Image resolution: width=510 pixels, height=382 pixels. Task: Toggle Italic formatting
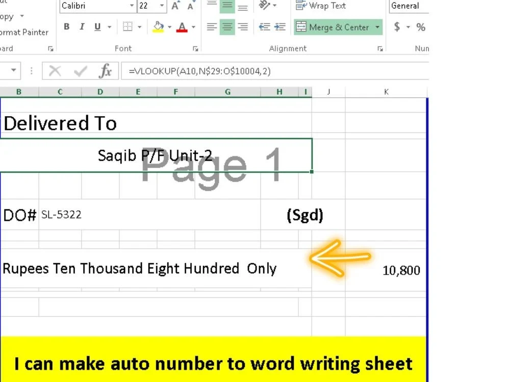tap(82, 26)
